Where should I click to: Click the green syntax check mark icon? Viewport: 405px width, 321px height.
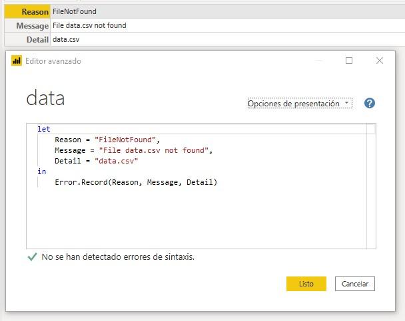[x=32, y=257]
